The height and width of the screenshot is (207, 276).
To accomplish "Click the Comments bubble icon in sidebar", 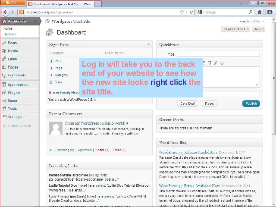I will pos(4,75).
